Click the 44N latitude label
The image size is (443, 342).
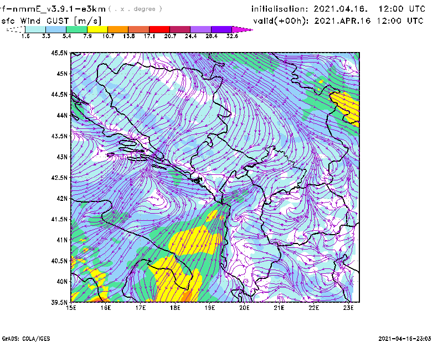pos(62,115)
